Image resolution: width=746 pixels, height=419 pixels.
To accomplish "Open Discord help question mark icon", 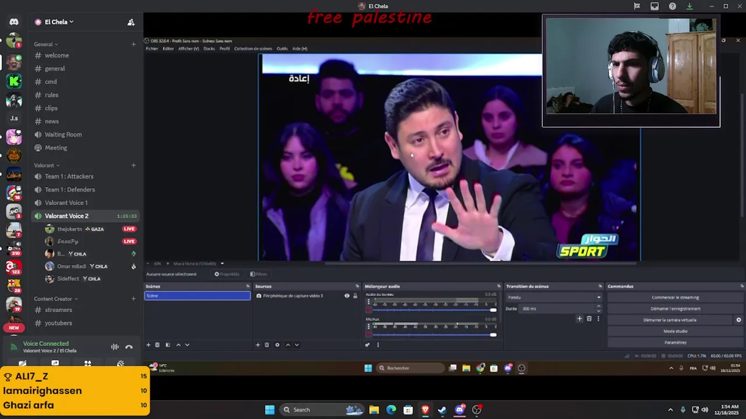I will [x=673, y=6].
